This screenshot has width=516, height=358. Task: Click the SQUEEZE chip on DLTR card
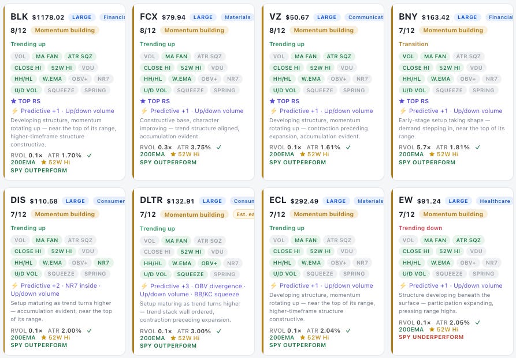pos(190,274)
